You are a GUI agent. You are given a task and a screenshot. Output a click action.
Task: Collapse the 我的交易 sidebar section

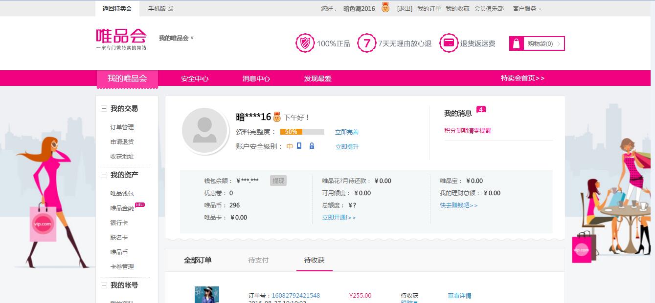pos(104,109)
